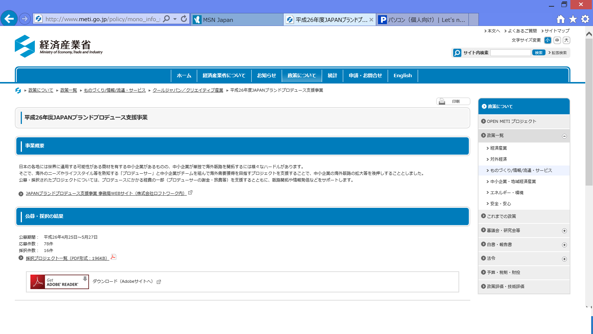The height and width of the screenshot is (334, 593).
Task: Open 採択プロジェクト一覧 PDF link
Action: coord(67,258)
